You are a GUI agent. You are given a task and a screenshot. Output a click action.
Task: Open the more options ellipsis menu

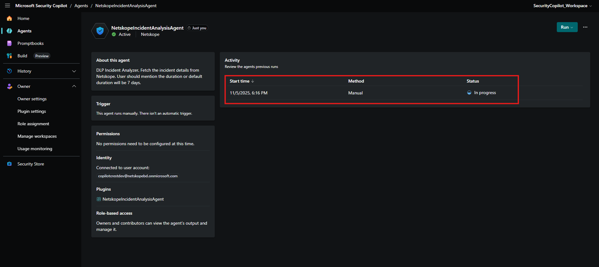click(x=585, y=27)
